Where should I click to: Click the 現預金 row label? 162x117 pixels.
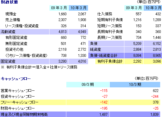pyautogui.click(x=11, y=14)
